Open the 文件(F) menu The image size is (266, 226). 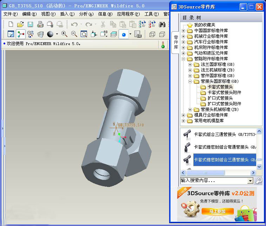(x=10, y=14)
